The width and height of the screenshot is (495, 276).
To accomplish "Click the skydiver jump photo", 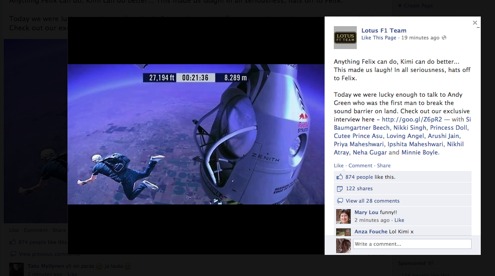I will [x=196, y=134].
